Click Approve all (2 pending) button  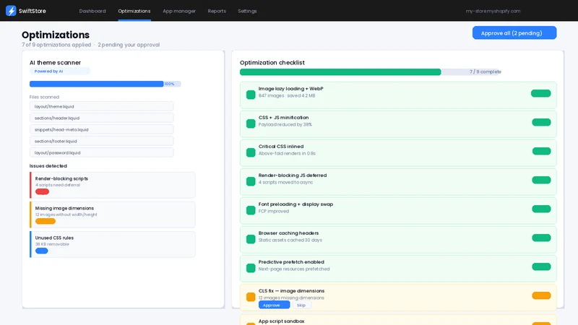click(x=514, y=32)
